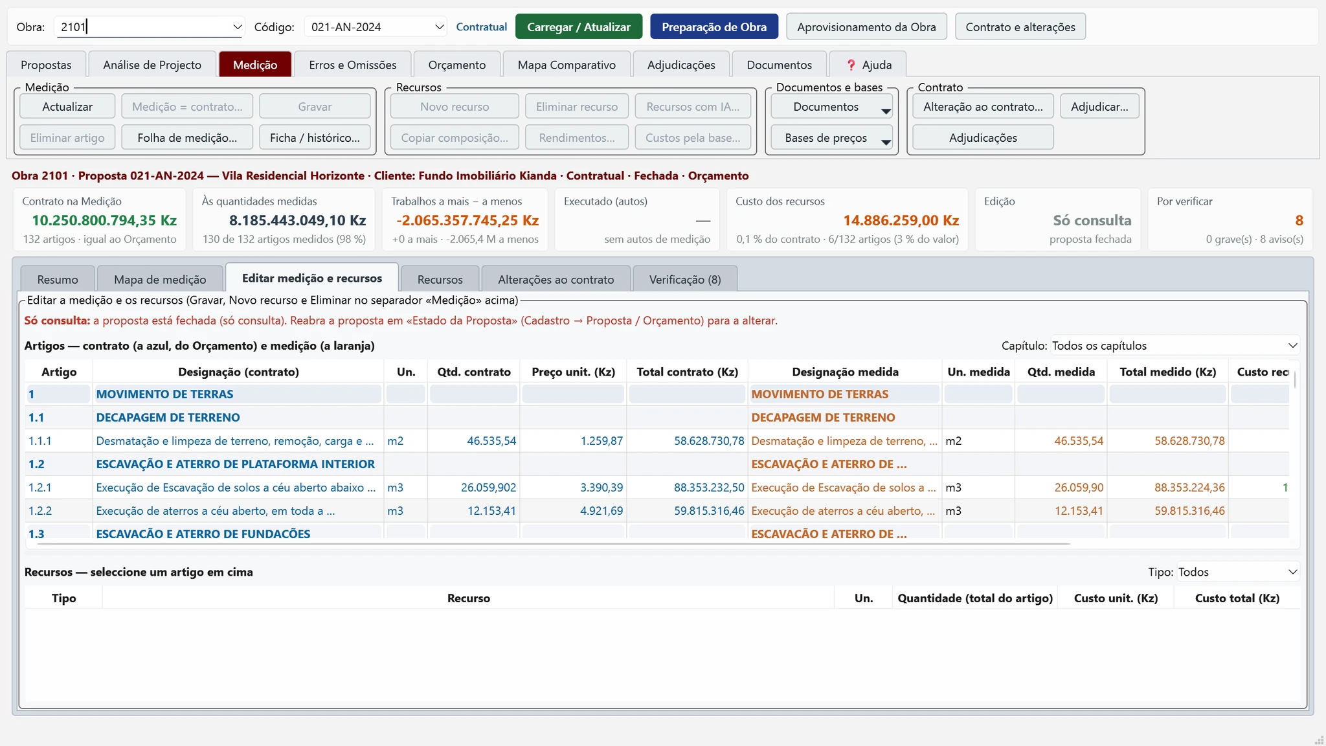Open the Tipo Todos filter dropdown
Screen dimensions: 1326x746
(x=1292, y=572)
